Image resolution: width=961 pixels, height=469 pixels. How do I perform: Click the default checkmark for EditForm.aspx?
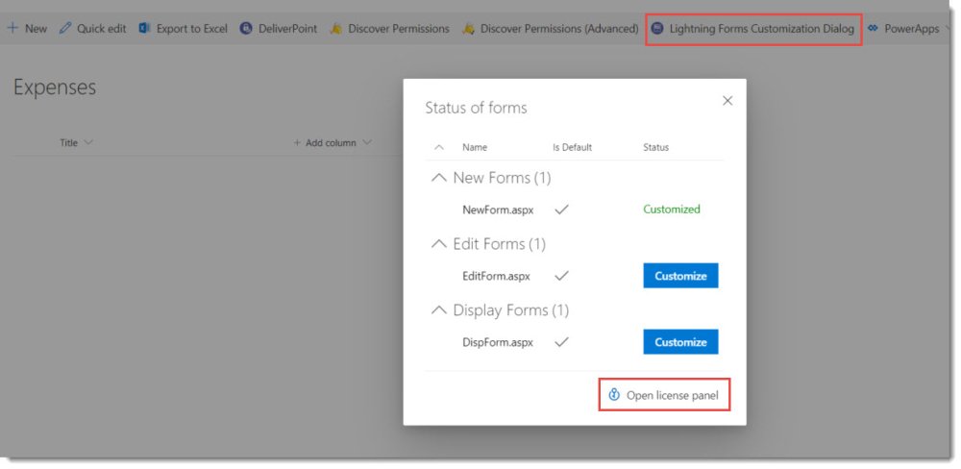click(x=561, y=276)
